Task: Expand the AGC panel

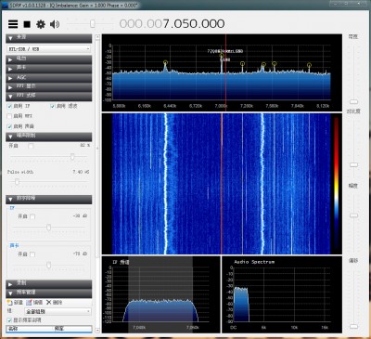Action: click(x=49, y=78)
